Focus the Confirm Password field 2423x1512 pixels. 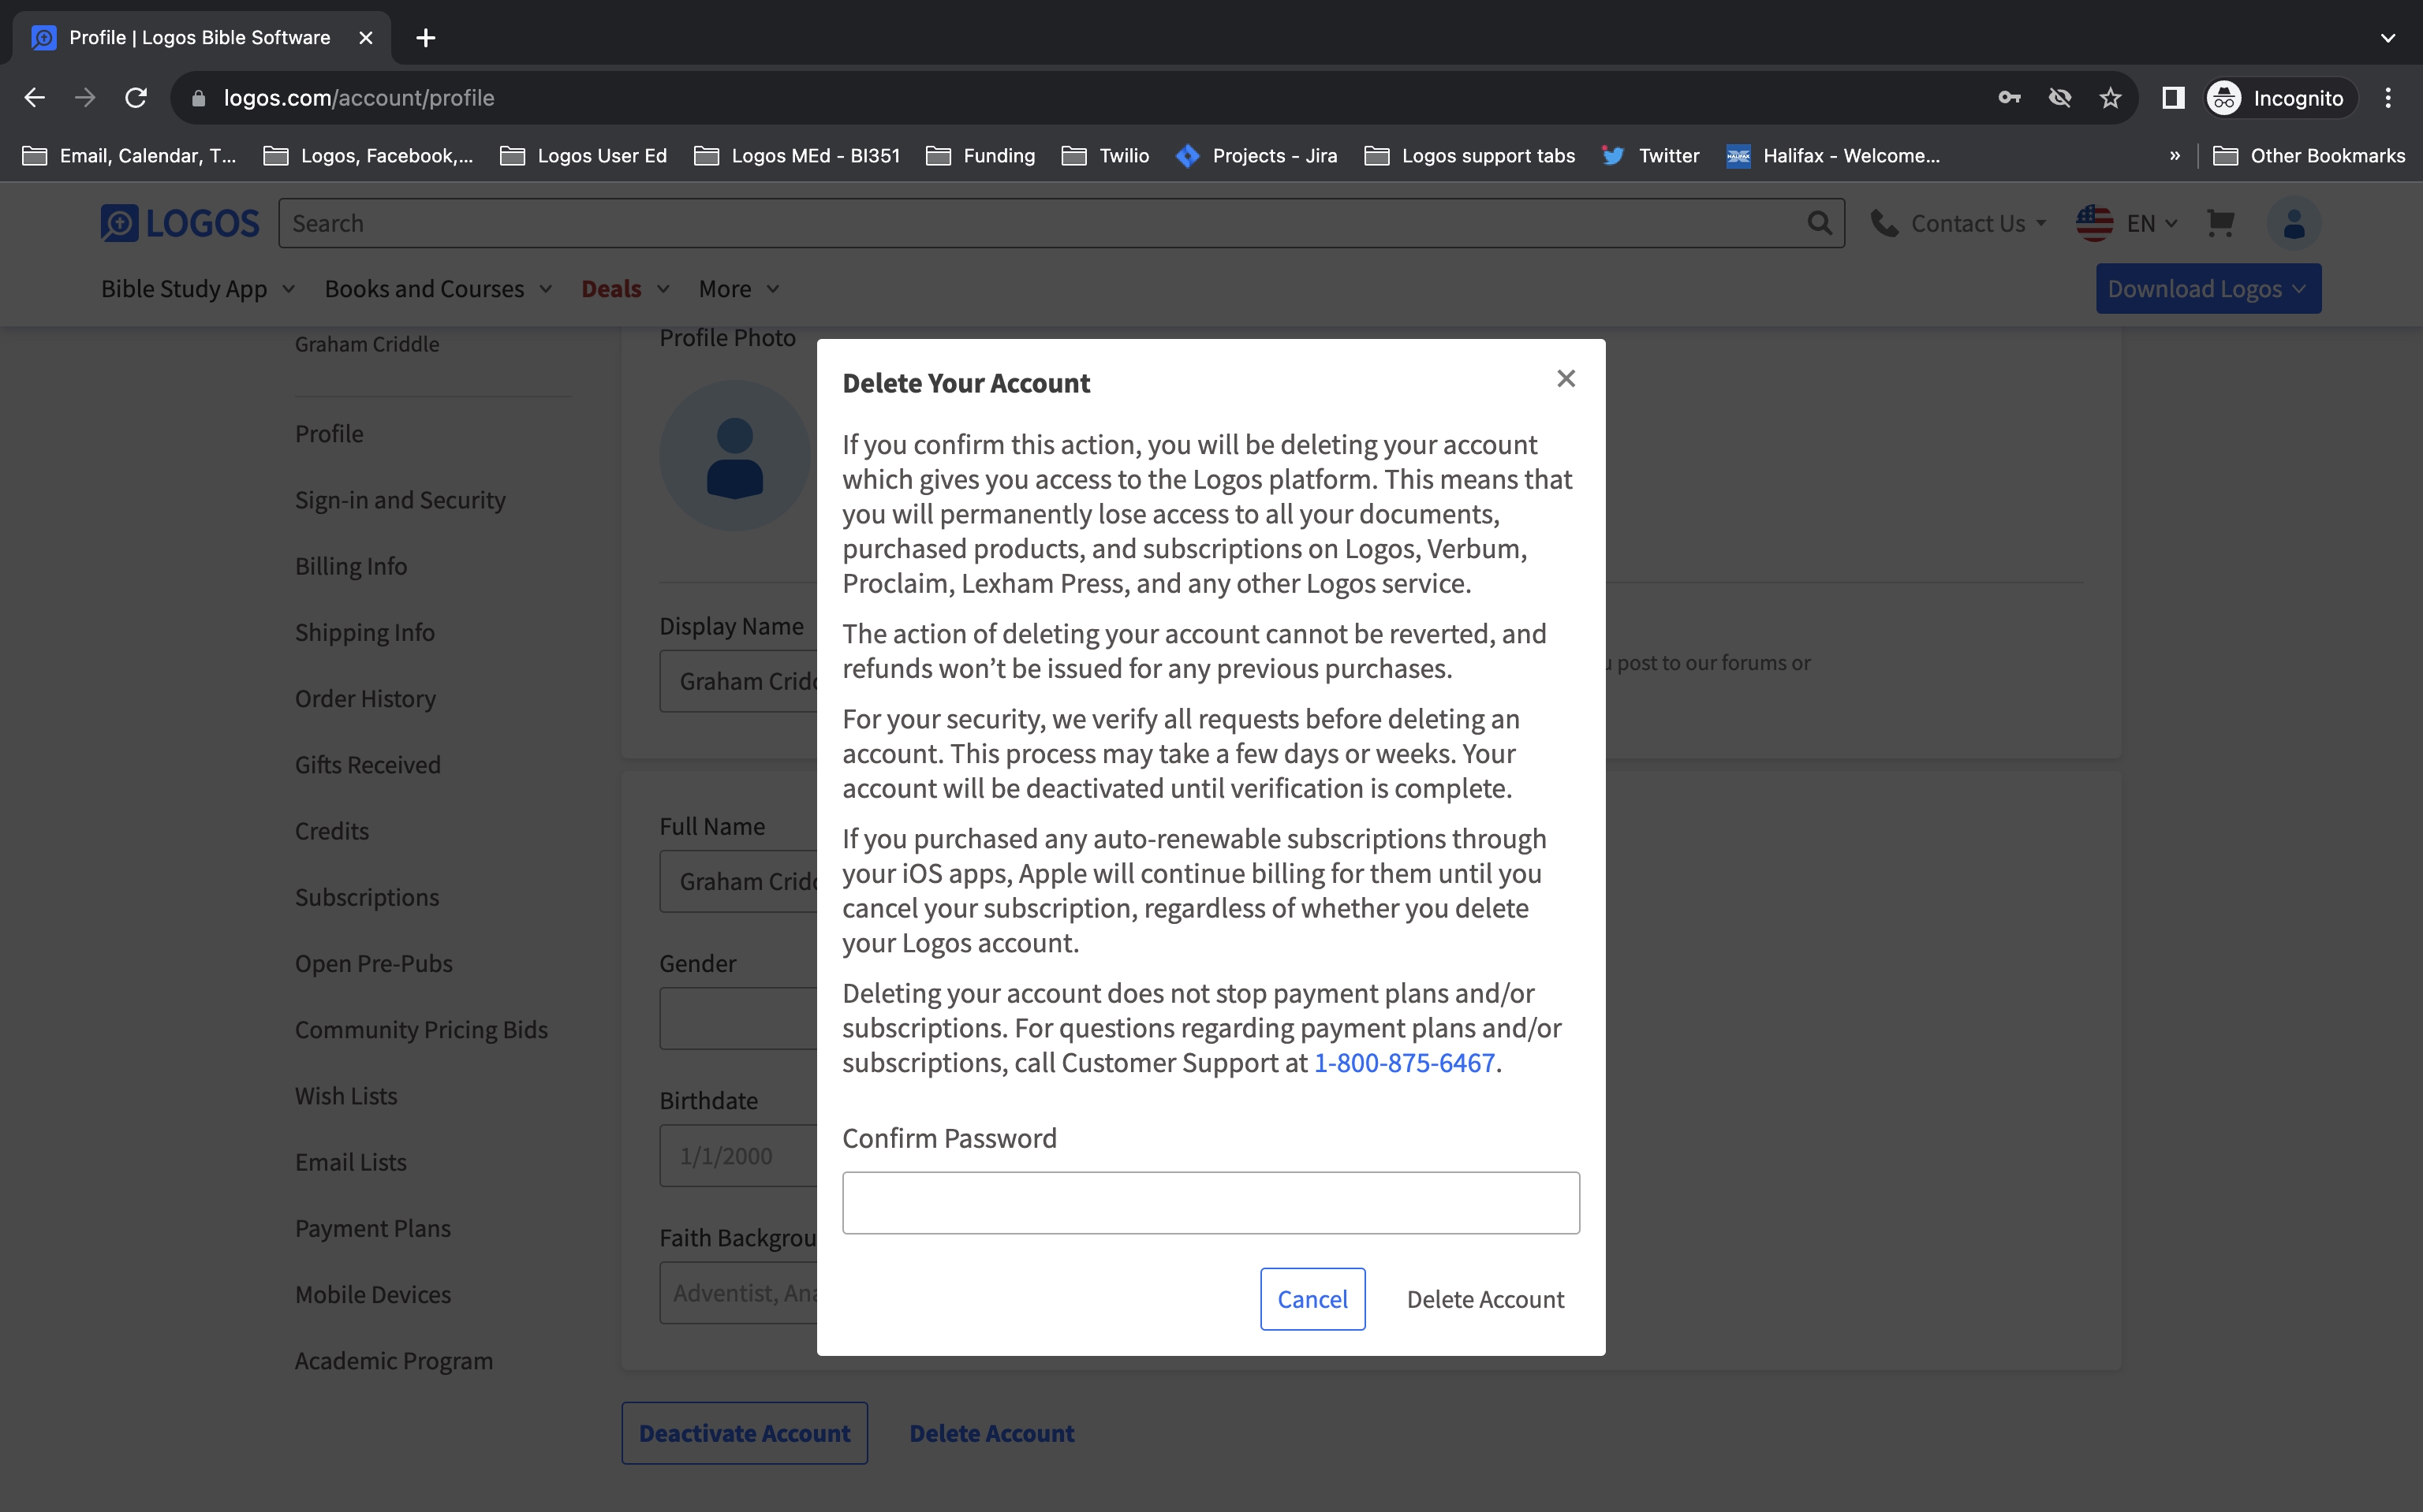1211,1203
